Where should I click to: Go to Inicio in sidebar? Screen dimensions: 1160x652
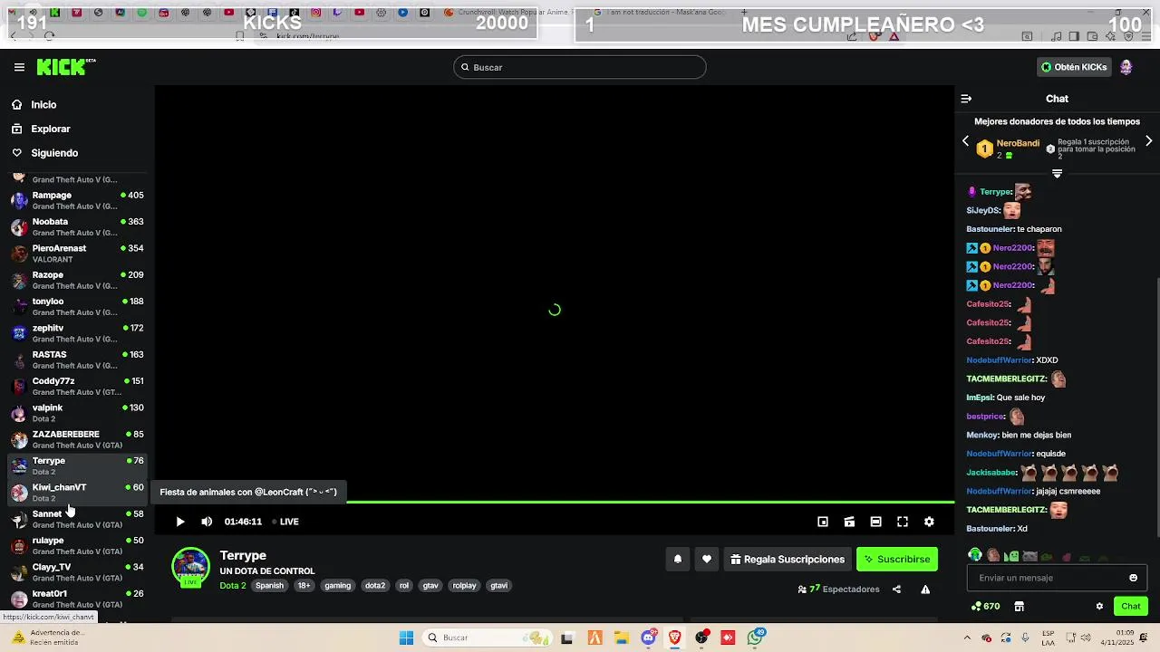43,105
